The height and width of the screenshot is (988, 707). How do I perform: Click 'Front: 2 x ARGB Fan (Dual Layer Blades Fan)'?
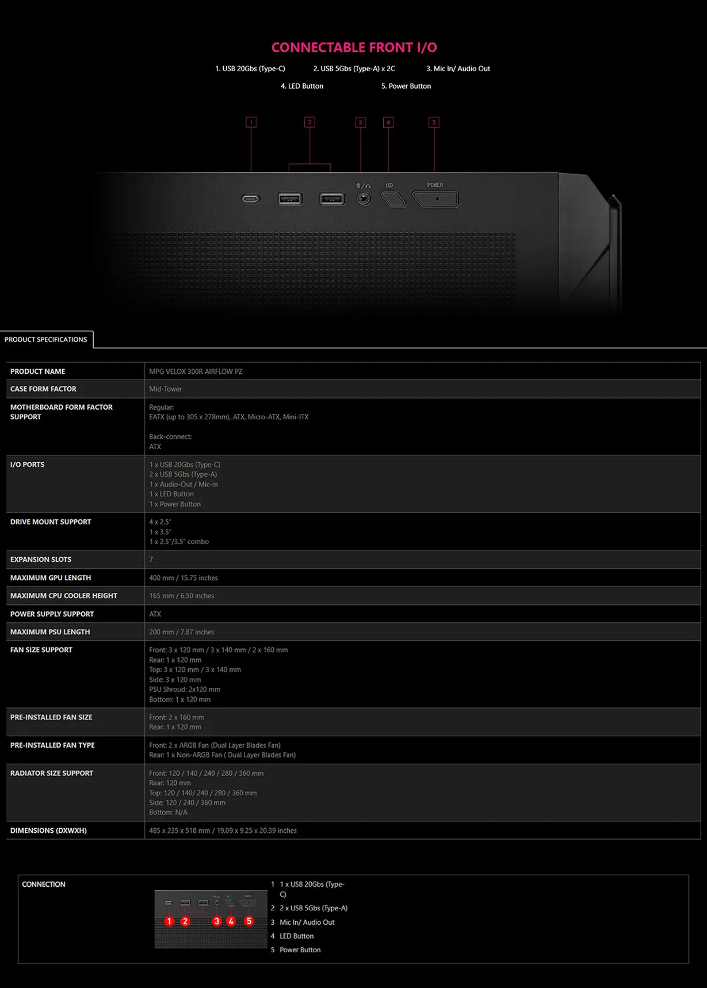[x=215, y=745]
